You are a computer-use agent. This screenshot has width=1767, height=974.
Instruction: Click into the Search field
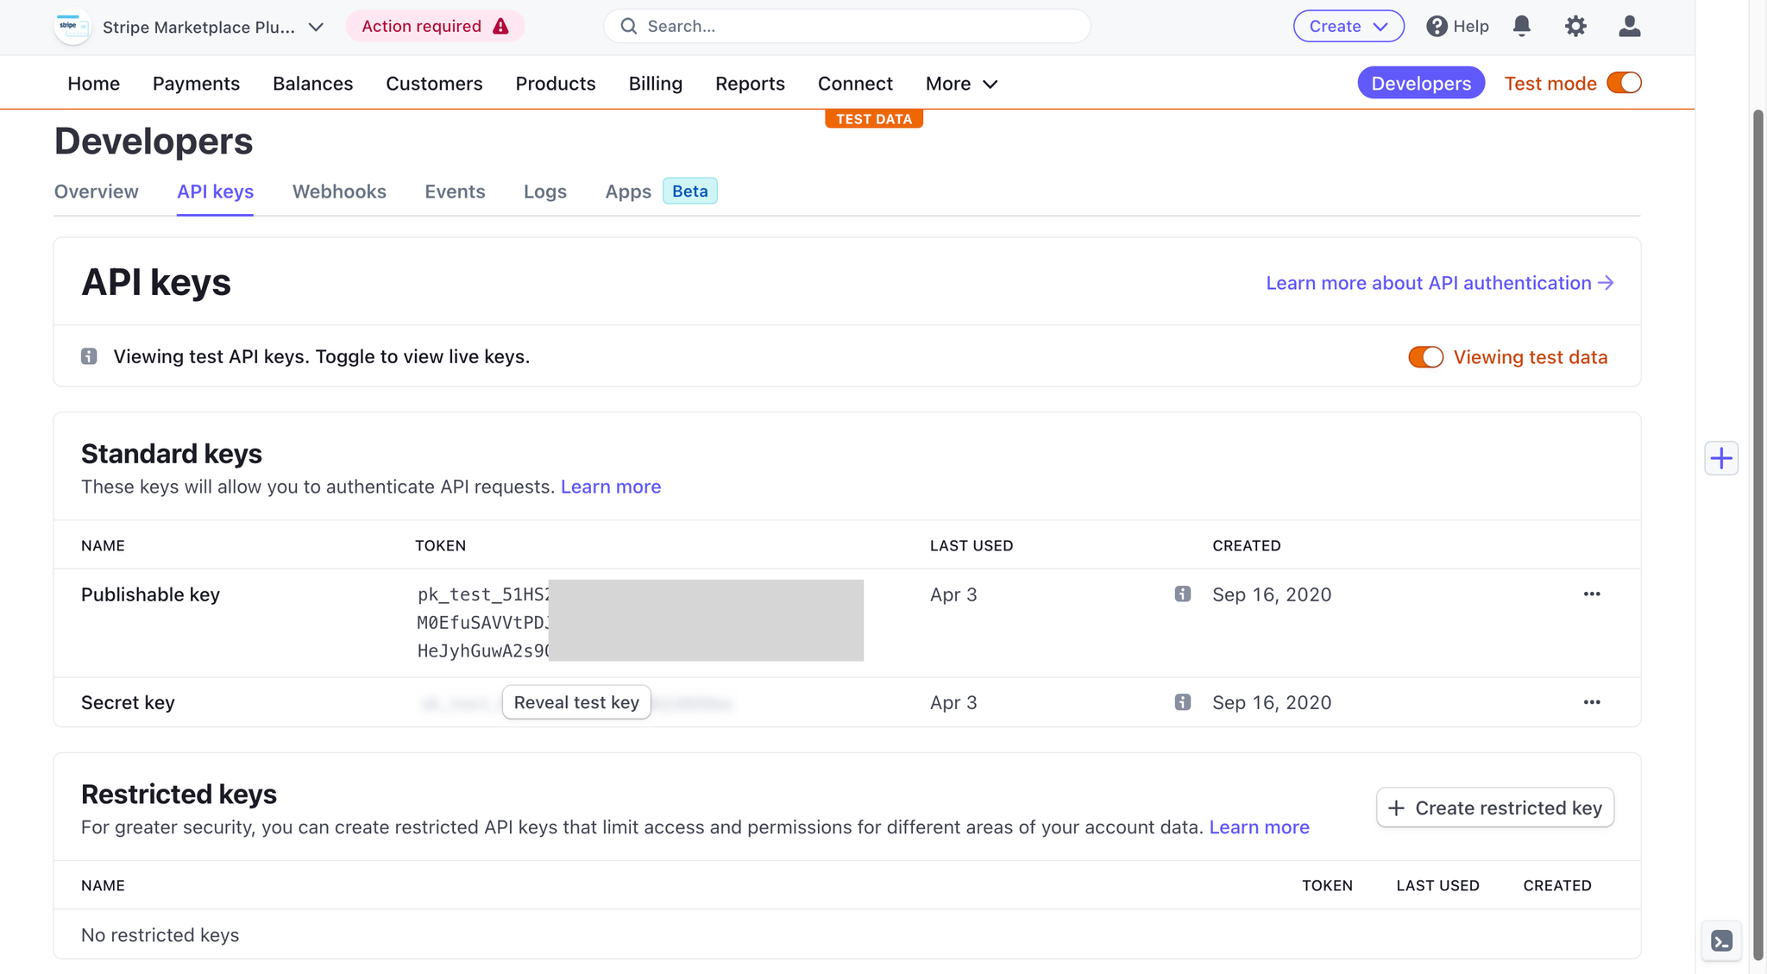847,26
